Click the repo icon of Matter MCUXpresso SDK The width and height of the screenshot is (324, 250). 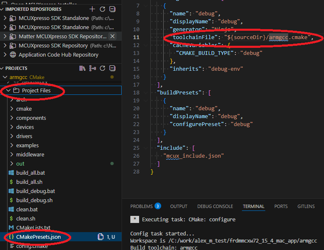13,37
